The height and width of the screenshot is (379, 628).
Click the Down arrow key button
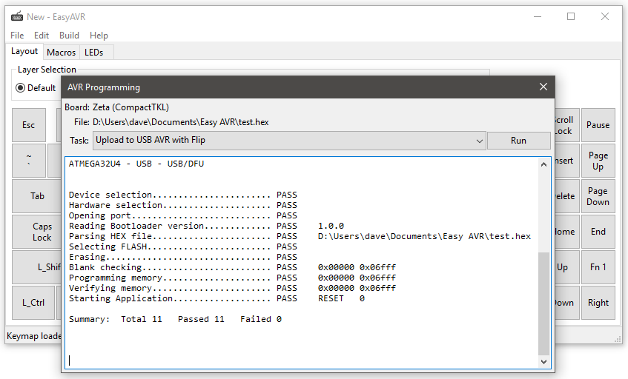tap(566, 303)
